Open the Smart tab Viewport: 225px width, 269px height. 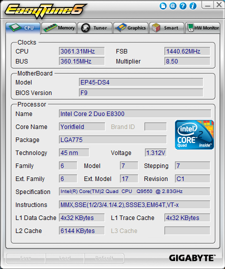coord(166,28)
